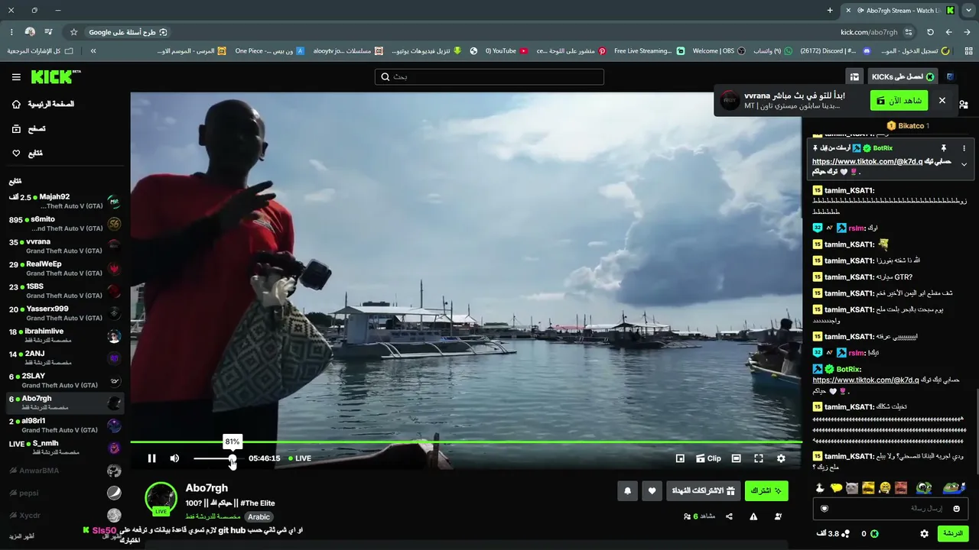Open emoji picker in chat input
This screenshot has width=979, height=550.
pyautogui.click(x=956, y=508)
